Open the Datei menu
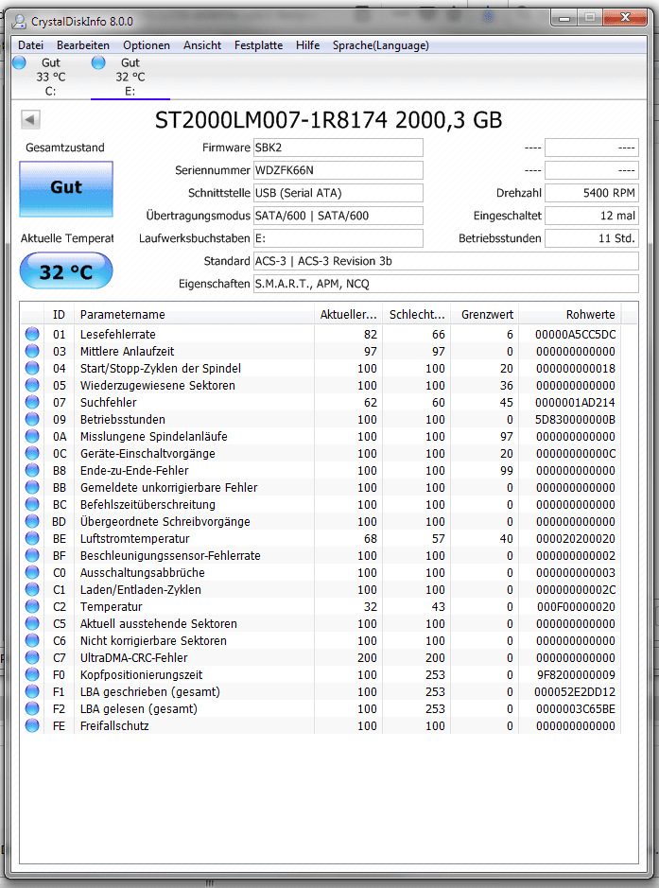The image size is (659, 888). pos(30,45)
